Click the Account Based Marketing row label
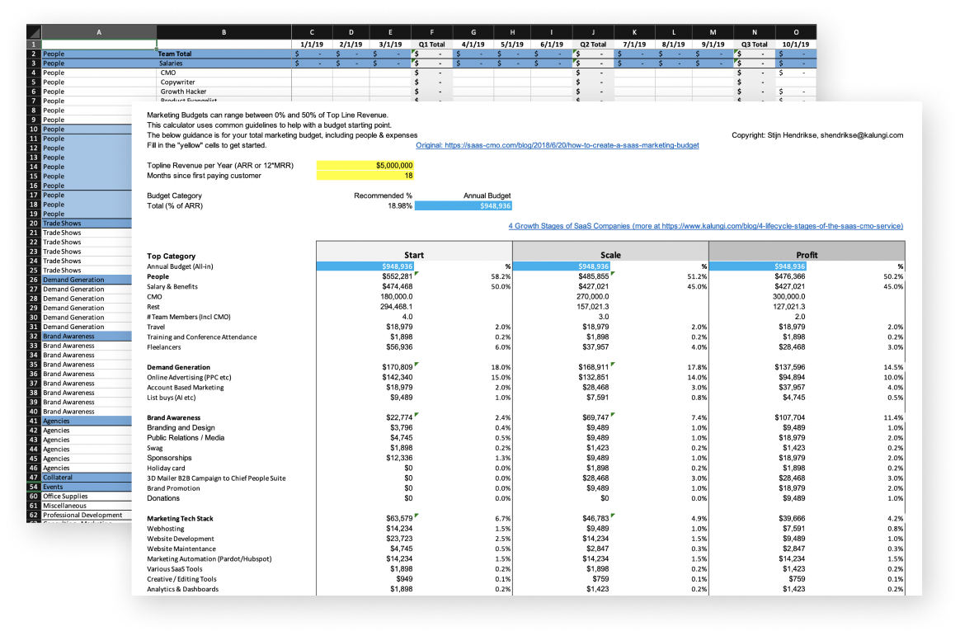Image resolution: width=960 pixels, height=636 pixels. (185, 388)
